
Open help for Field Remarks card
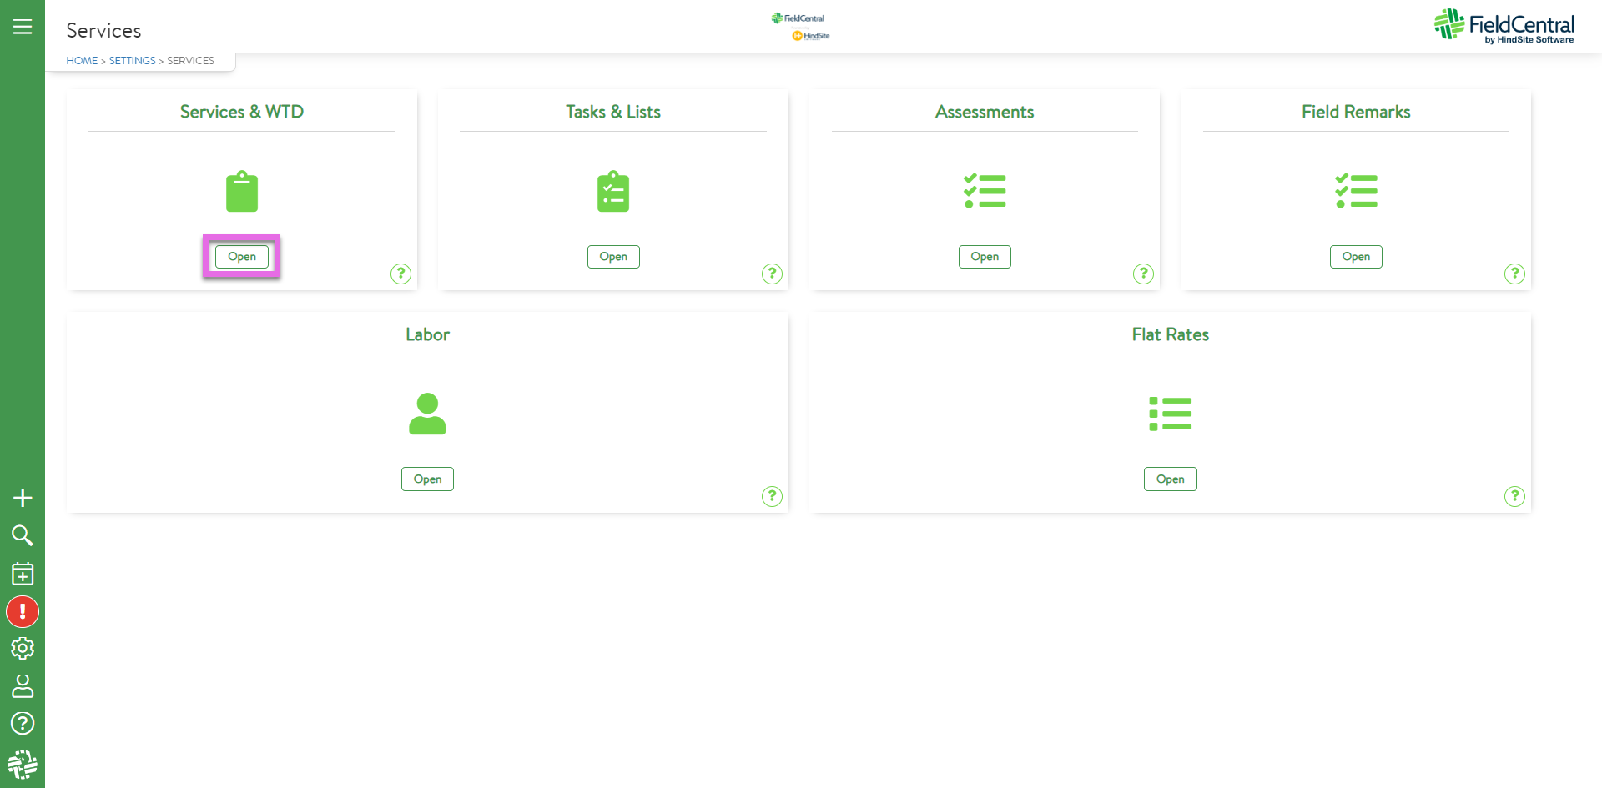click(x=1514, y=274)
